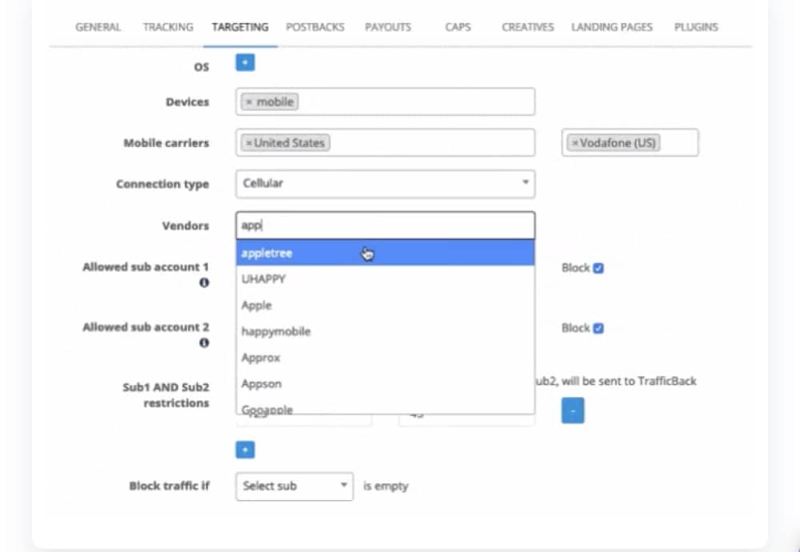
Task: Toggle Block checkbox for sub account 1
Action: (x=598, y=268)
